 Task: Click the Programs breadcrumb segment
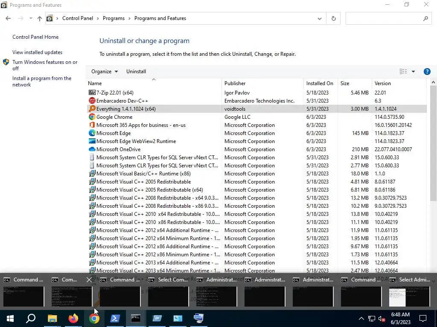click(x=114, y=18)
